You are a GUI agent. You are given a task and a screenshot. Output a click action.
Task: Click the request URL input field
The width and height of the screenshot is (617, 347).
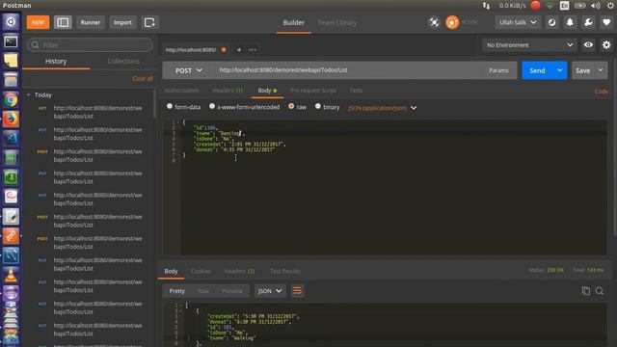(x=348, y=70)
